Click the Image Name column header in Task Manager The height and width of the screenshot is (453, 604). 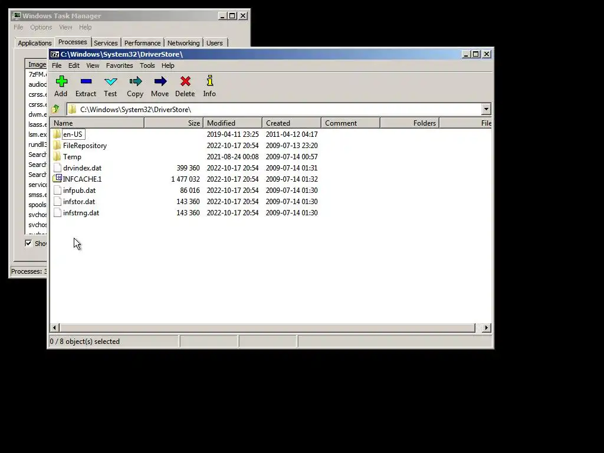tap(37, 64)
